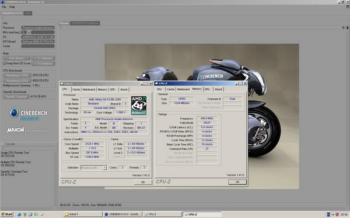Open the Help menu

point(12,7)
